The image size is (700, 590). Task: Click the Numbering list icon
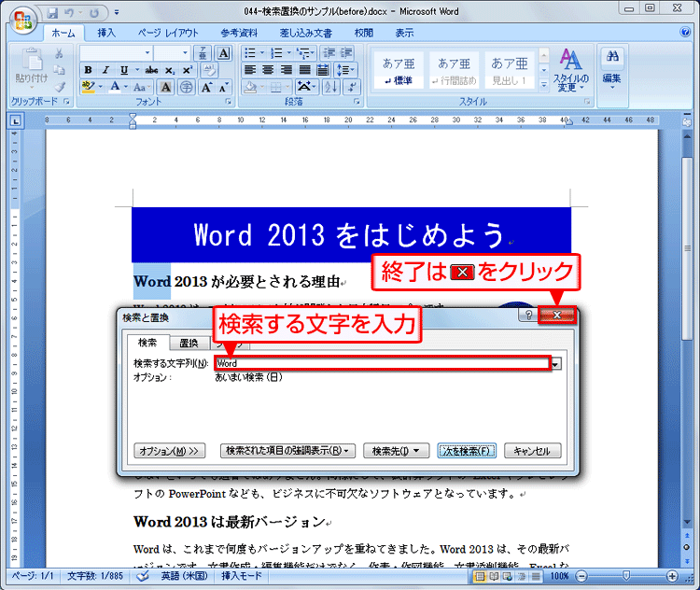click(277, 53)
